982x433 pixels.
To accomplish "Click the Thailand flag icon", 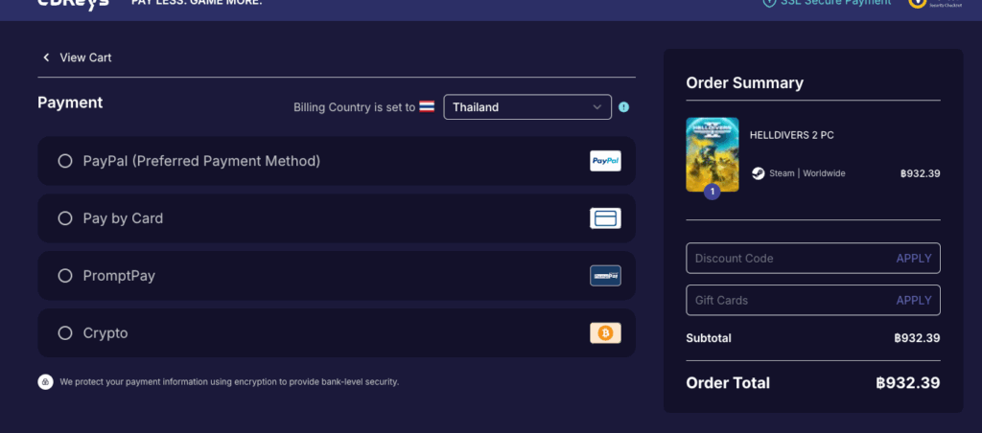I will point(427,107).
